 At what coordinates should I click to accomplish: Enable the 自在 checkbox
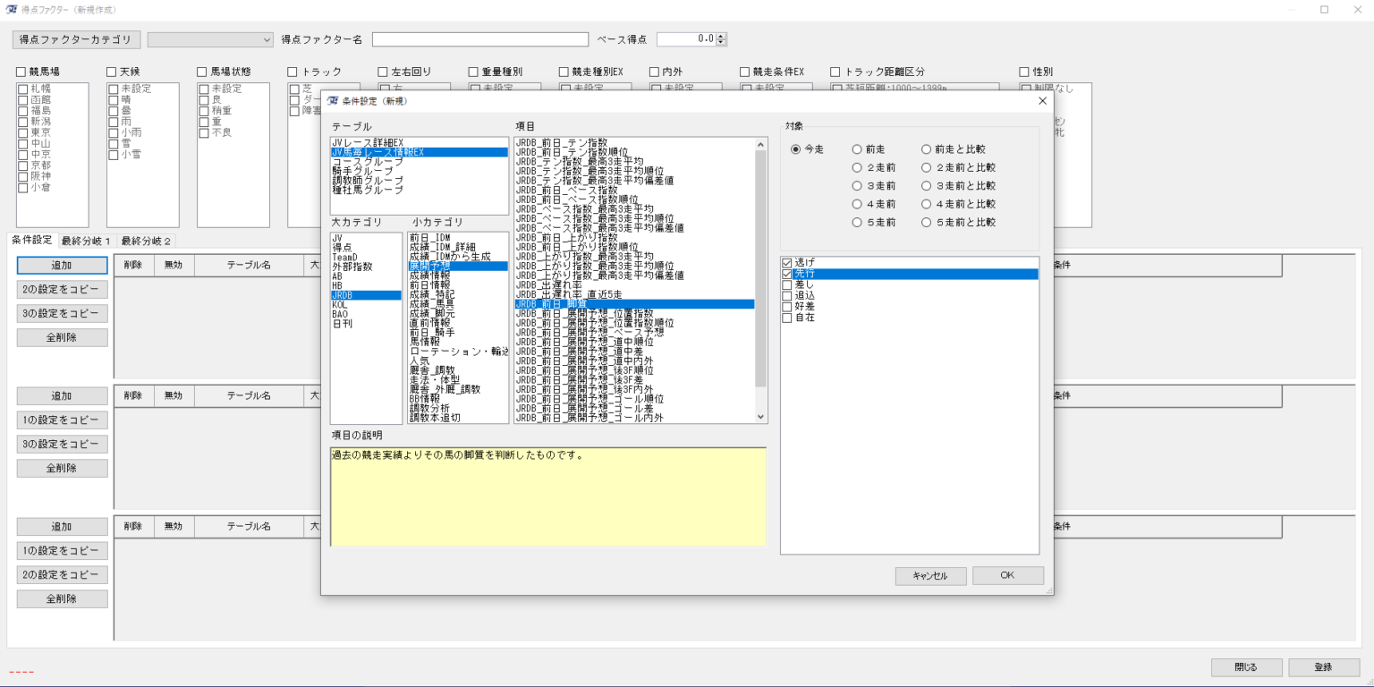787,318
